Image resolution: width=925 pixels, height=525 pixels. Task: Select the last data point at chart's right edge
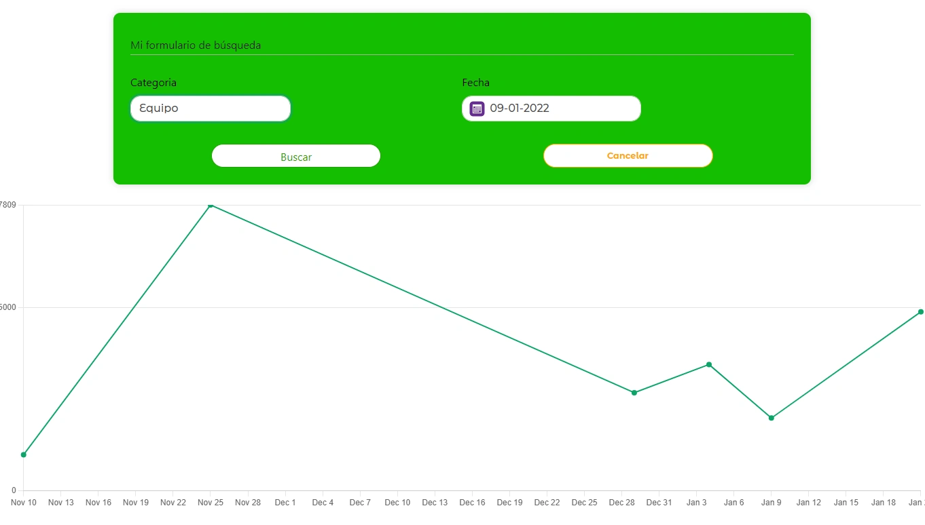point(921,312)
